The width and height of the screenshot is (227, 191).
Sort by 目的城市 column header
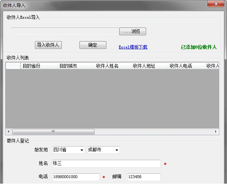[75, 66]
